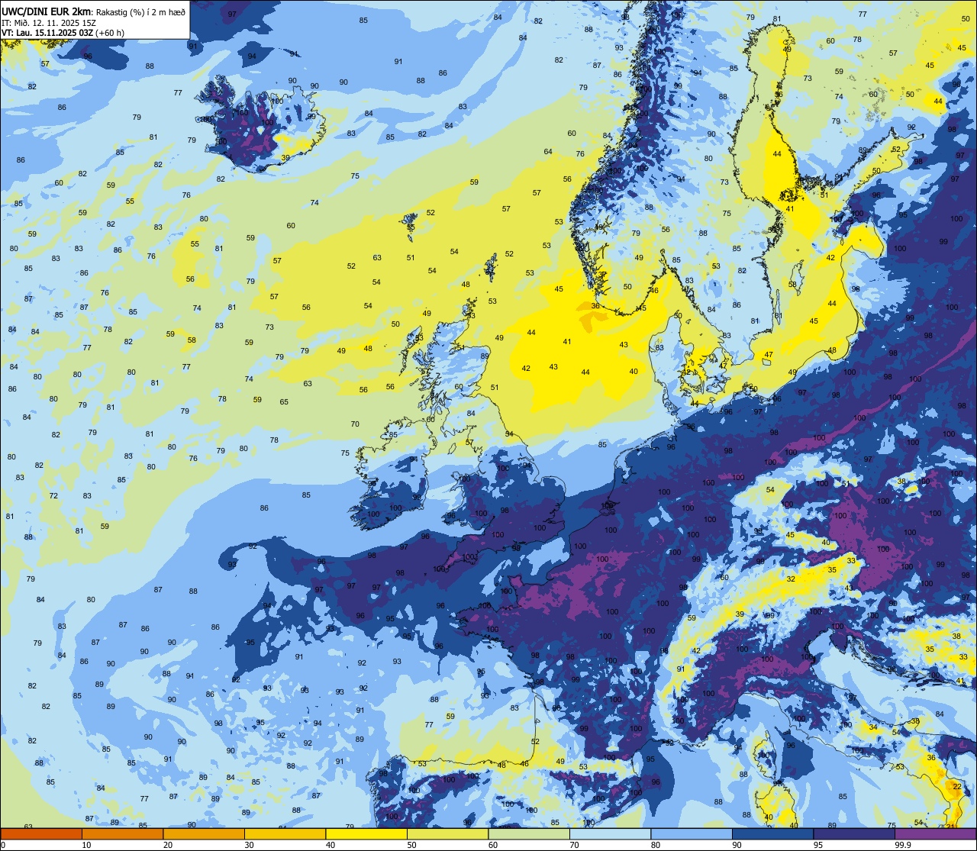Viewport: 977px width, 851px height.
Task: Select the humidity value 65 on the map
Action: pos(284,401)
